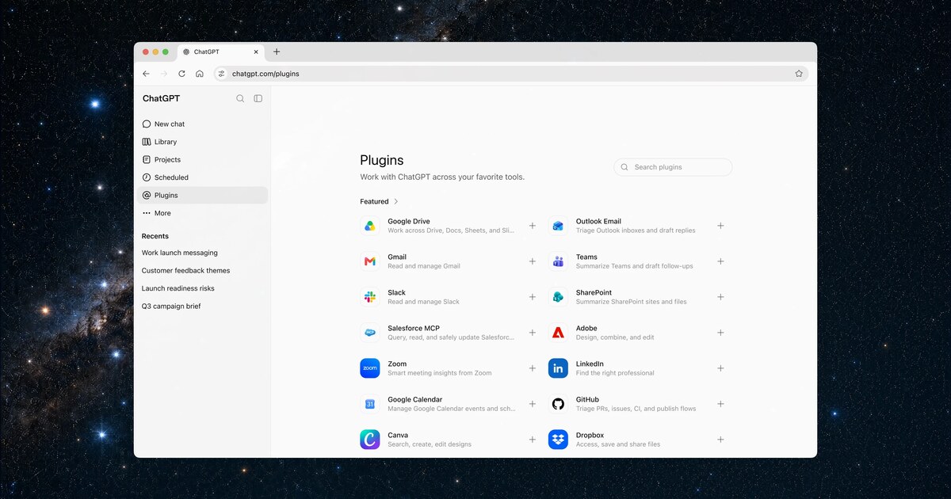951x499 pixels.
Task: Click the Google Drive plugin name
Action: [x=409, y=222]
